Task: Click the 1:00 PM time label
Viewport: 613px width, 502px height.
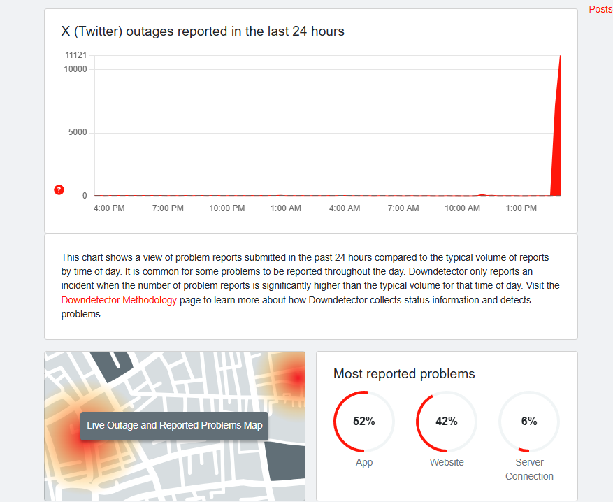Action: (521, 208)
